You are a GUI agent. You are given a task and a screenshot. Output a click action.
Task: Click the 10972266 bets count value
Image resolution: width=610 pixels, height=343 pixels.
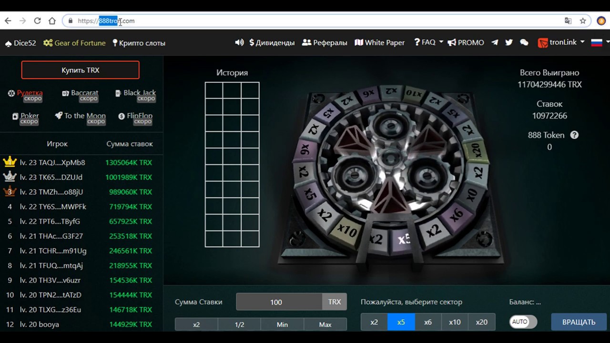click(x=549, y=116)
